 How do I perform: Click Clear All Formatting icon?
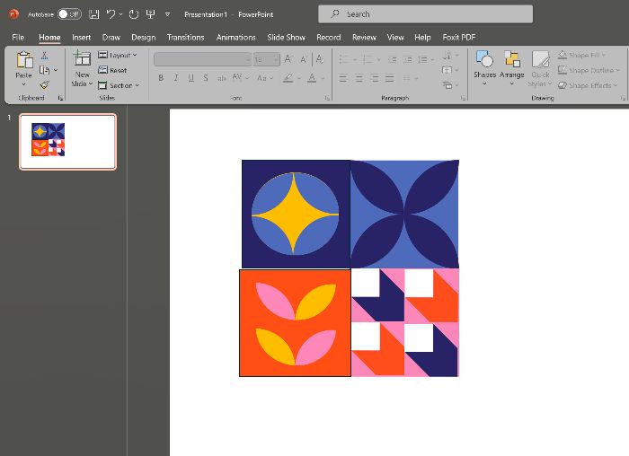click(320, 59)
